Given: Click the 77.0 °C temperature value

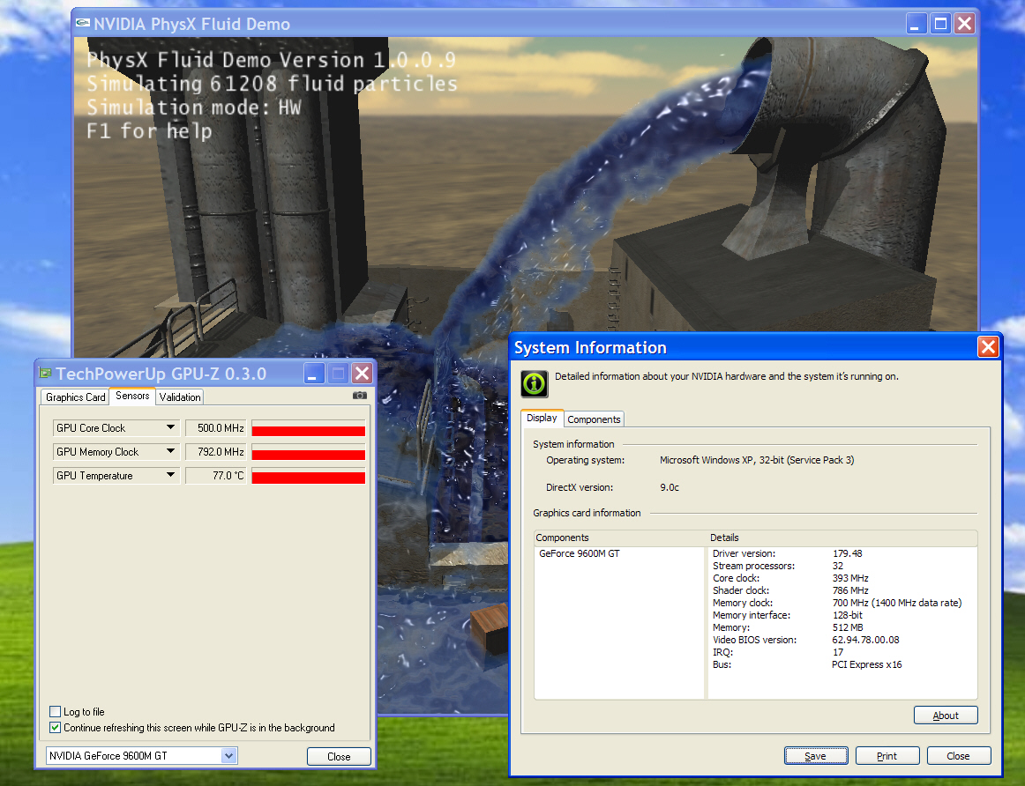Looking at the screenshot, I should click(x=216, y=476).
